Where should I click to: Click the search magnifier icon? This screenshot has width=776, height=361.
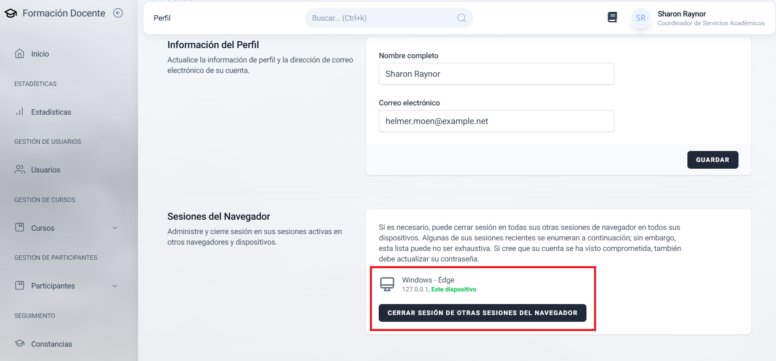pos(461,18)
